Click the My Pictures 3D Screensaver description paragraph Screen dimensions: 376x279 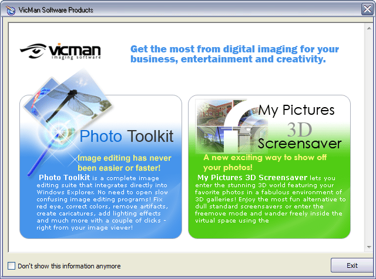pos(270,199)
